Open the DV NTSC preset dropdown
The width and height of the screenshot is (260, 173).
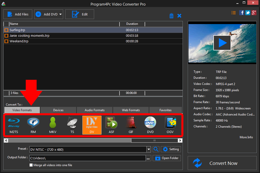point(148,149)
